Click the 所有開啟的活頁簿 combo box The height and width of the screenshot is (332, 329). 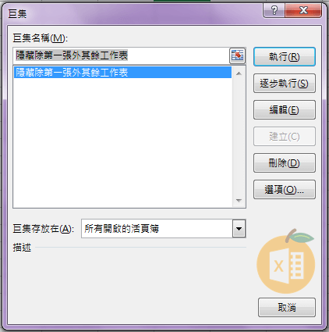(164, 229)
